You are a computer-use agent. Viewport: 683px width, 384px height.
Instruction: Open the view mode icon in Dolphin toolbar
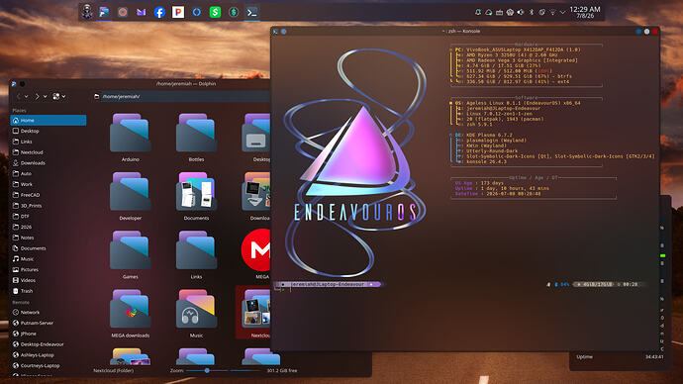tap(55, 96)
